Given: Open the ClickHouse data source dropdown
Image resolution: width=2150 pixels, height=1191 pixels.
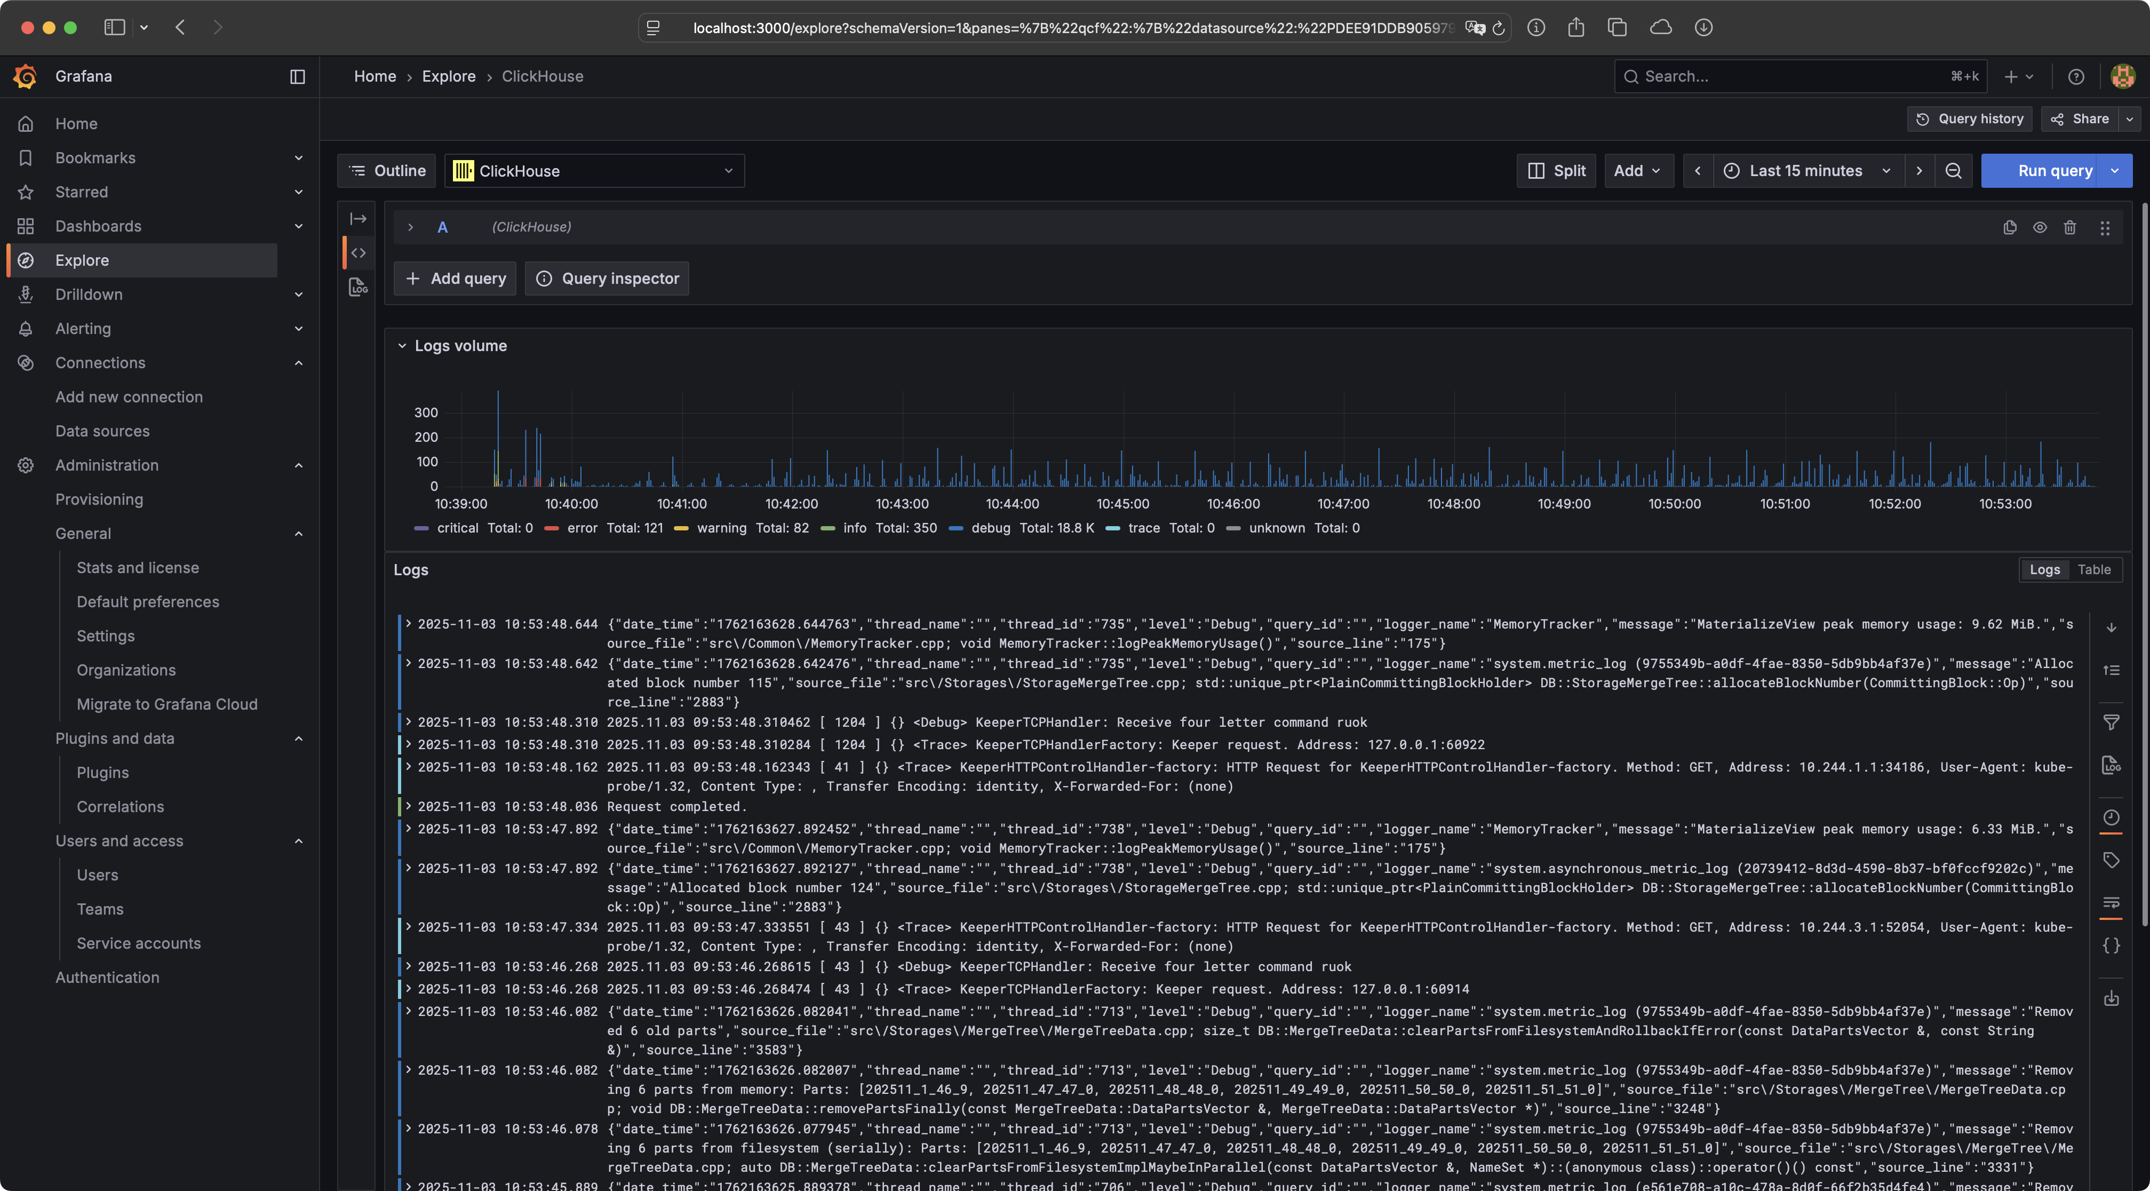Looking at the screenshot, I should point(593,171).
